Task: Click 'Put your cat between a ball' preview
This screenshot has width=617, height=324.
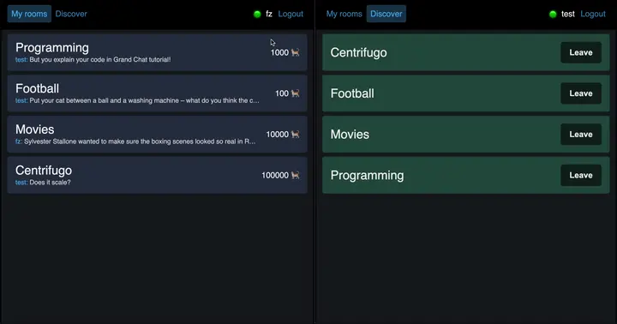Action: pos(144,101)
